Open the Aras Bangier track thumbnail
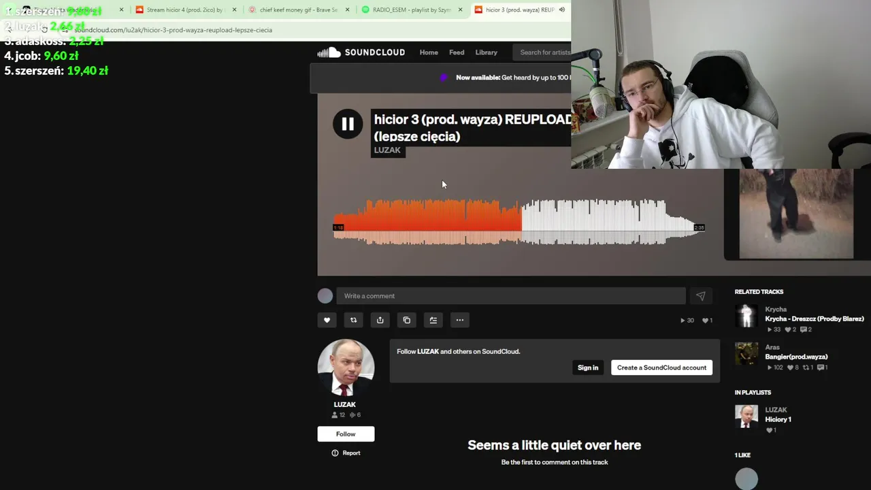 click(746, 354)
